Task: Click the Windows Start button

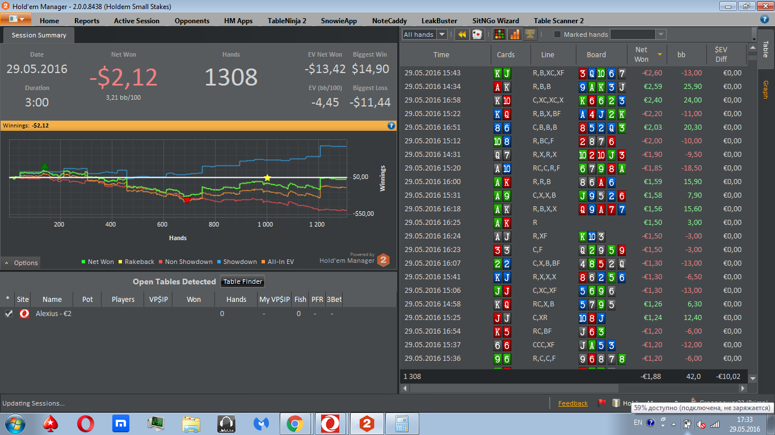Action: click(15, 423)
